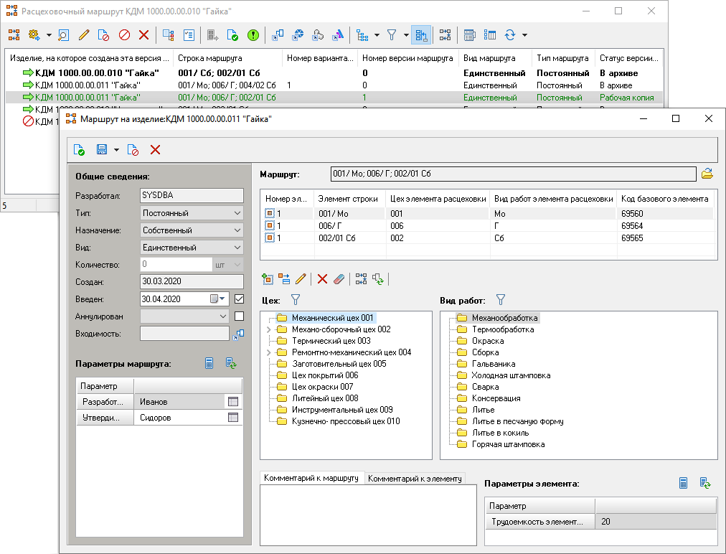Image resolution: width=726 pixels, height=554 pixels.
Task: Expand the Механо-сборочный цех 002 tree node
Action: pyautogui.click(x=269, y=329)
